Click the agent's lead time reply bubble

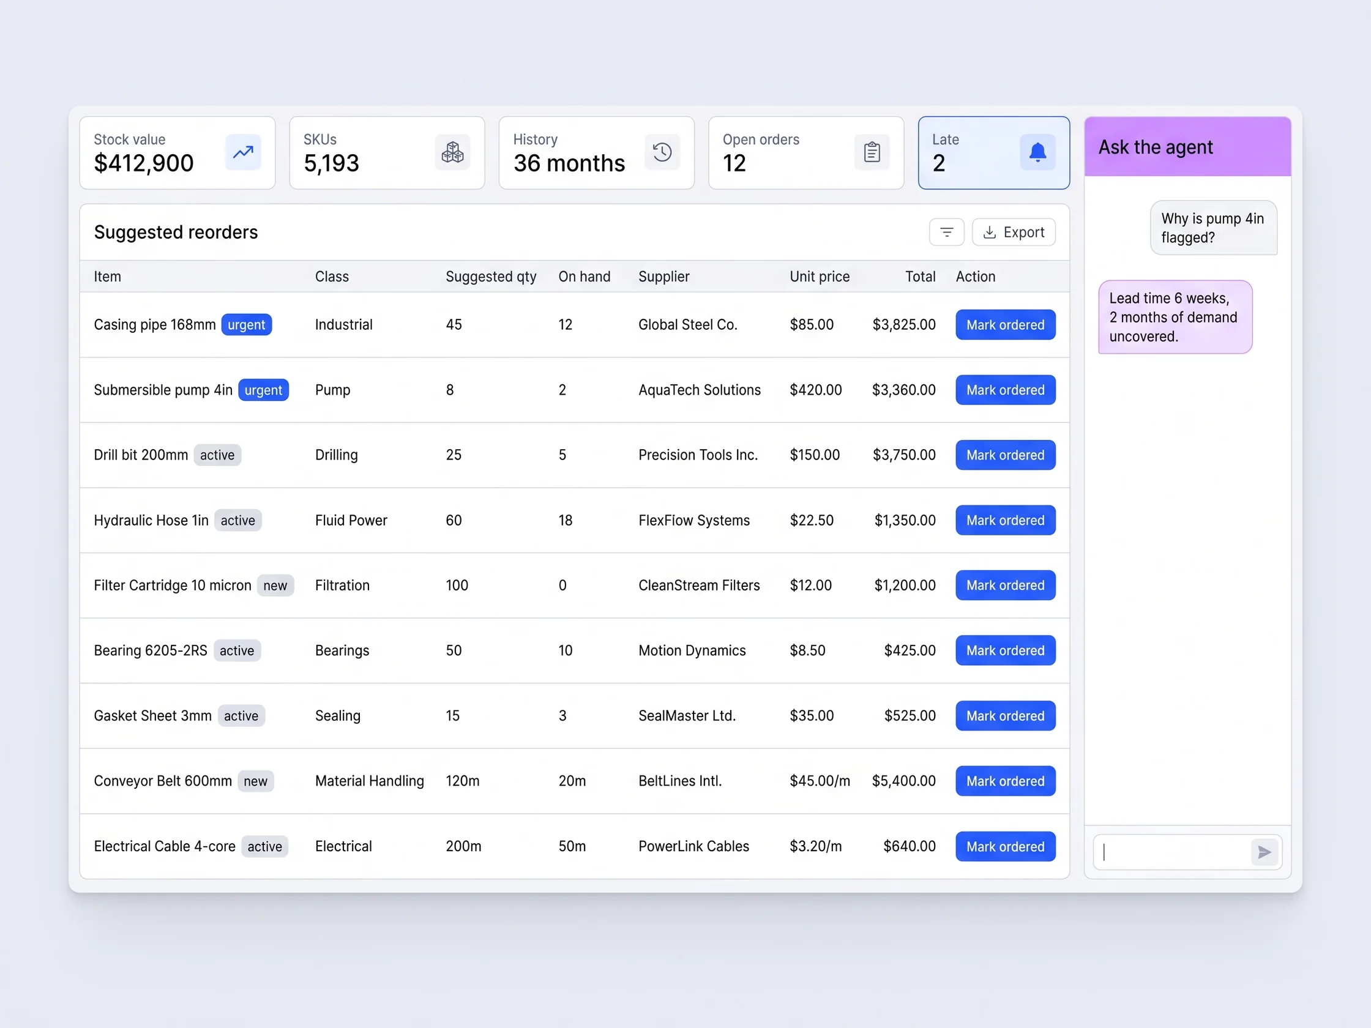(x=1175, y=317)
